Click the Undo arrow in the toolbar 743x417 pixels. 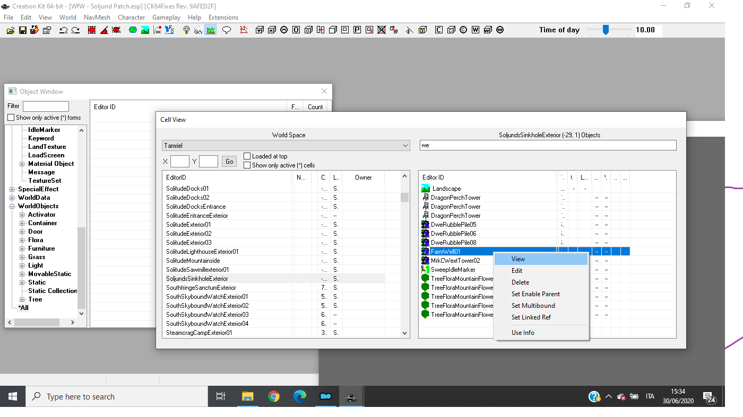(63, 30)
